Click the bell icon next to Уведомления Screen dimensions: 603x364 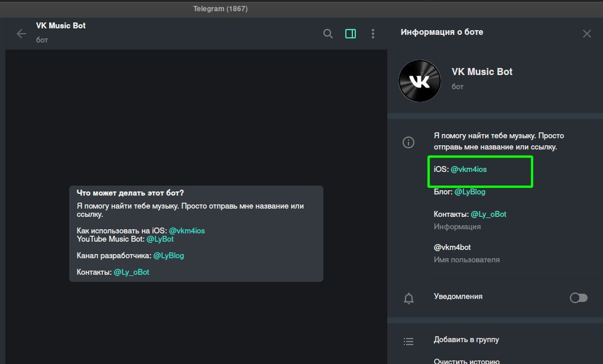(x=409, y=298)
